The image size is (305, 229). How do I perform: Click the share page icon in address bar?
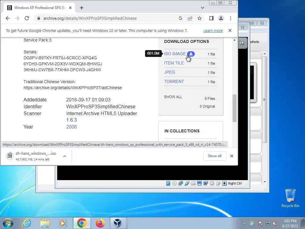(x=190, y=18)
